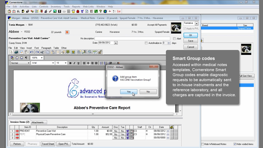Click Yes in the Add group item dialog
Image resolution: width=263 pixels, height=148 pixels.
click(x=129, y=92)
